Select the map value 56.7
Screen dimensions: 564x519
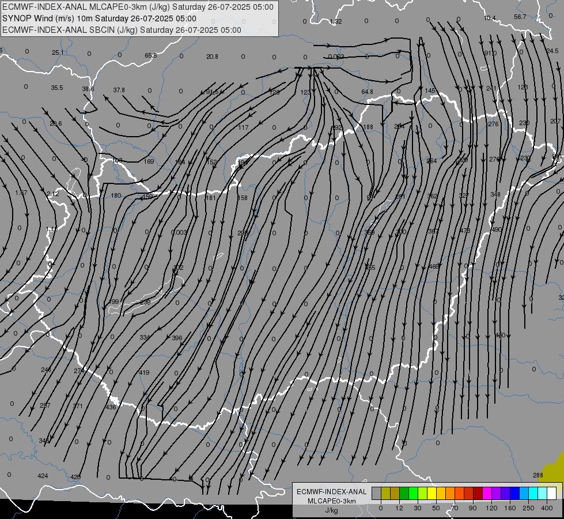point(520,17)
